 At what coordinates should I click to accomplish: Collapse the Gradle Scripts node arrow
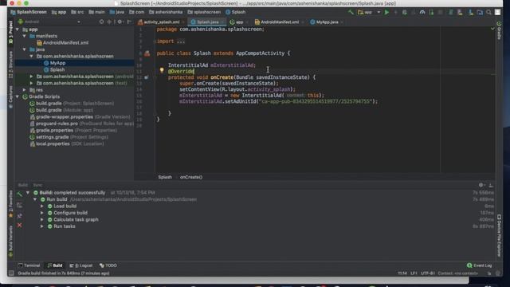pyautogui.click(x=18, y=96)
